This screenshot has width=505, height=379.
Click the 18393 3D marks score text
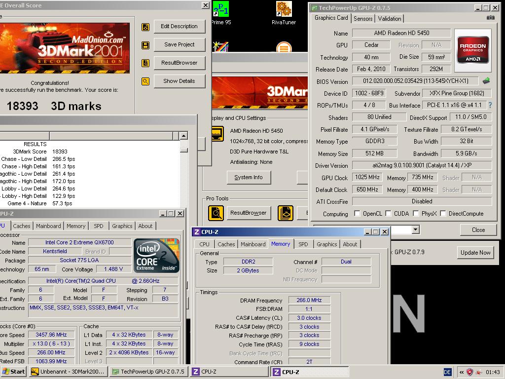coord(54,106)
